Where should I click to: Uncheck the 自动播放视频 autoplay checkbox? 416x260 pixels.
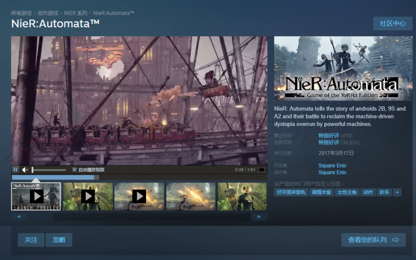click(75, 170)
